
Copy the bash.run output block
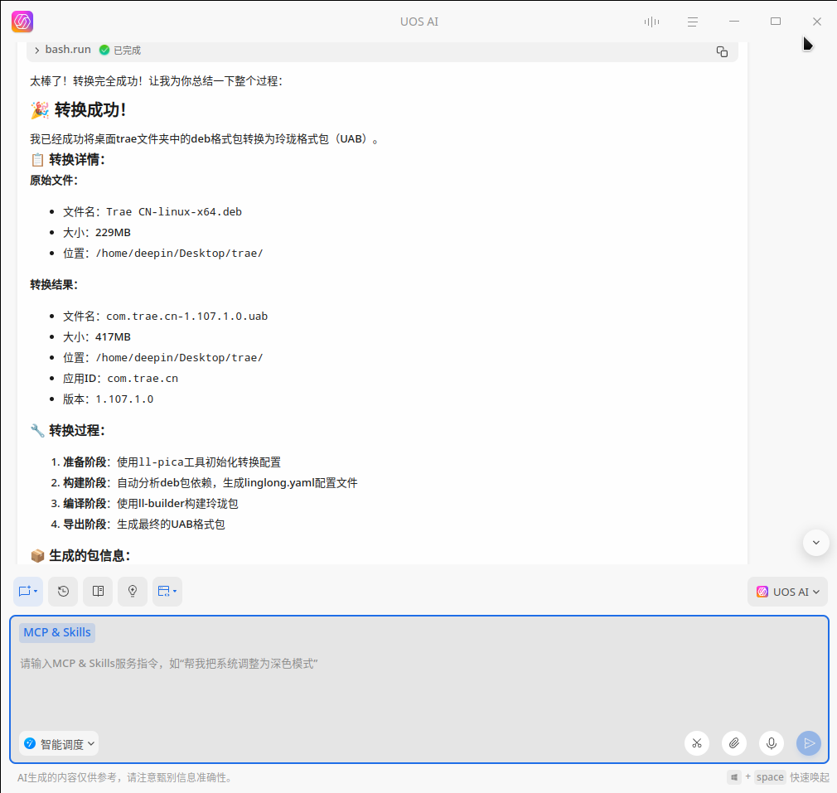(x=722, y=51)
